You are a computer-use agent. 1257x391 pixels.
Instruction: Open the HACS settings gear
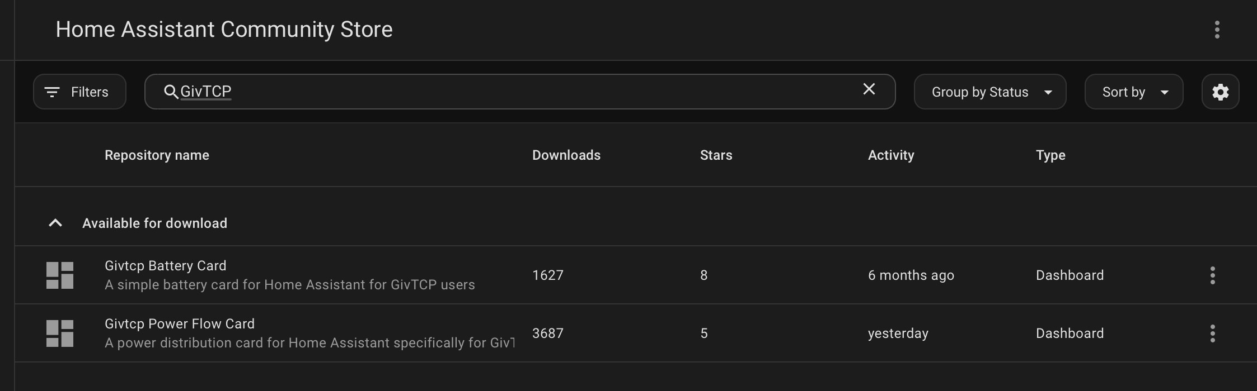pos(1220,92)
